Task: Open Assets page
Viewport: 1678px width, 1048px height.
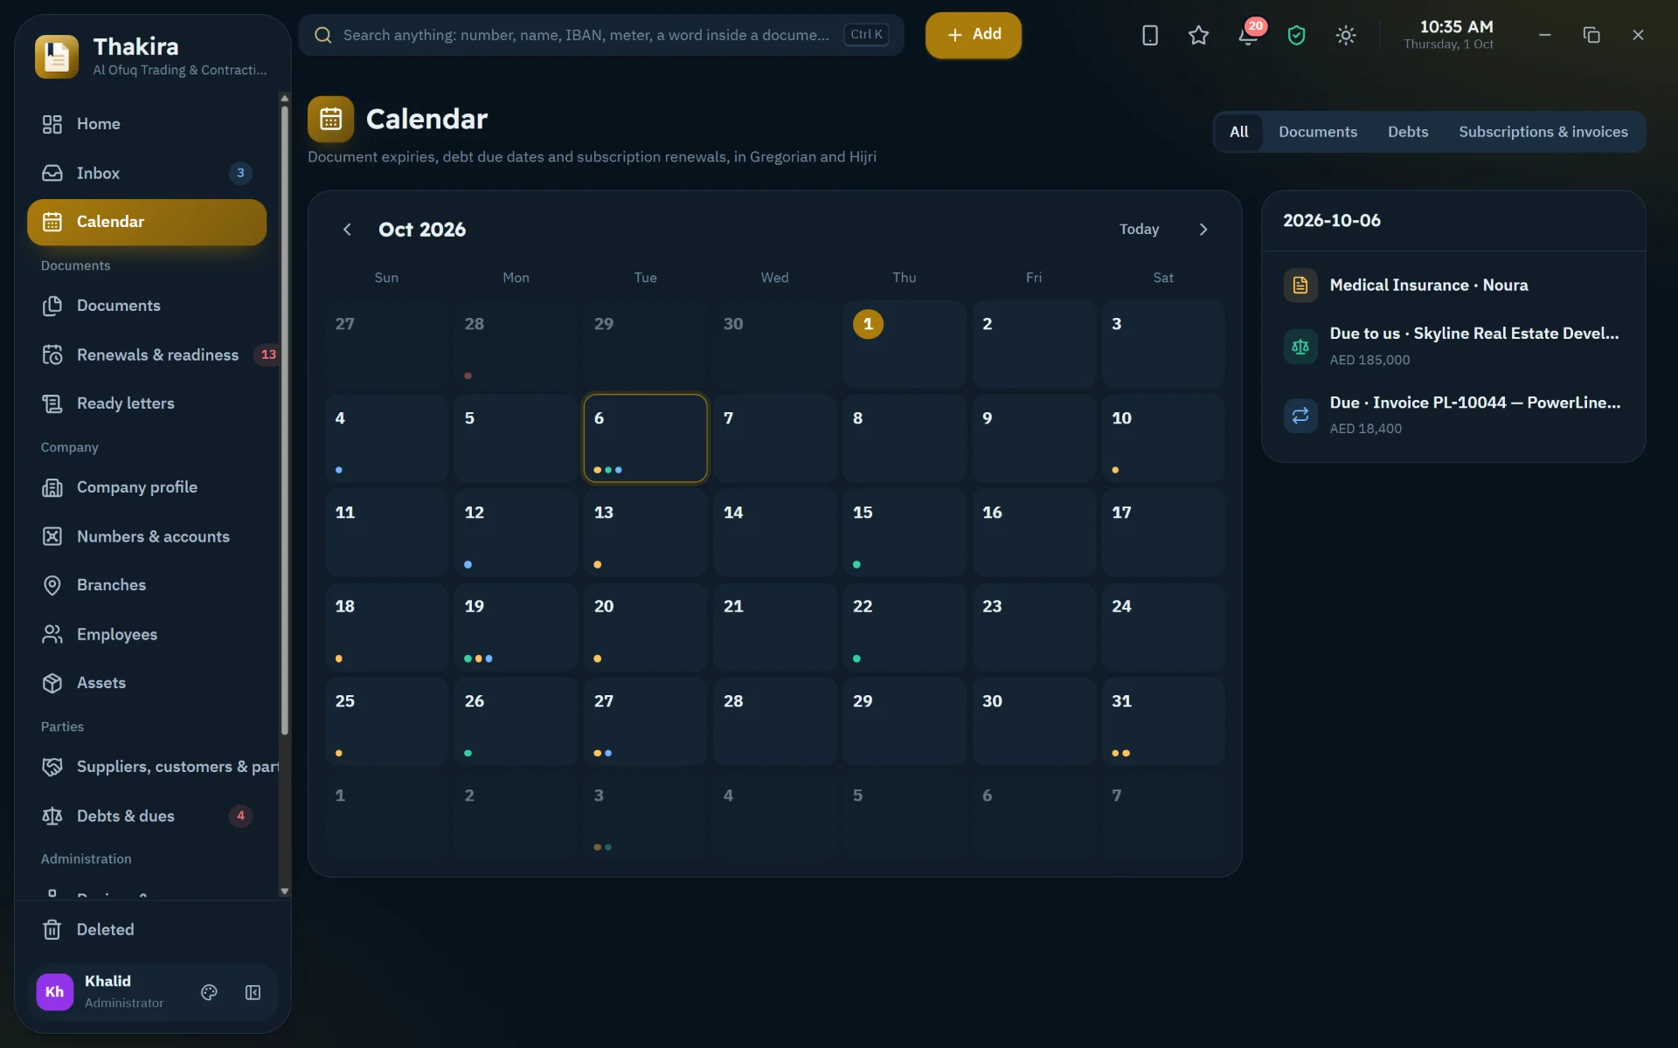Action: [147, 683]
